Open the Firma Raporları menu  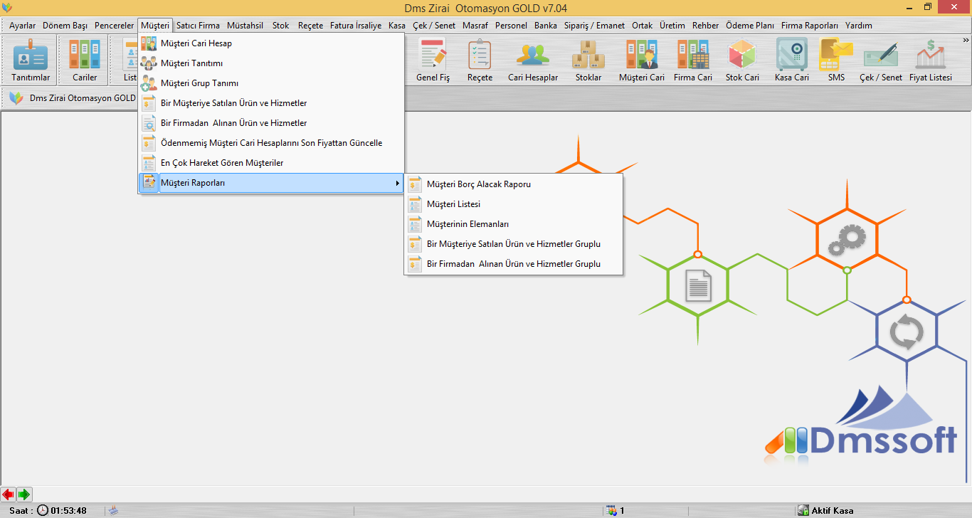click(810, 26)
